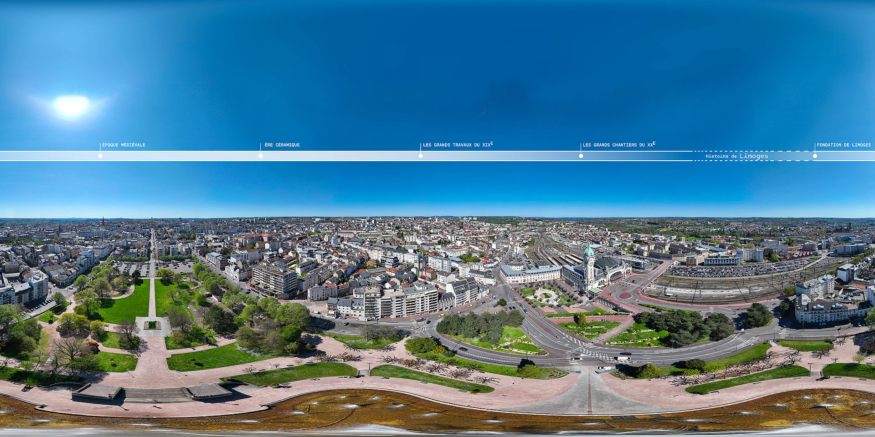The width and height of the screenshot is (875, 437).
Task: Click the bright sun in the sky
Action: coord(71,106)
